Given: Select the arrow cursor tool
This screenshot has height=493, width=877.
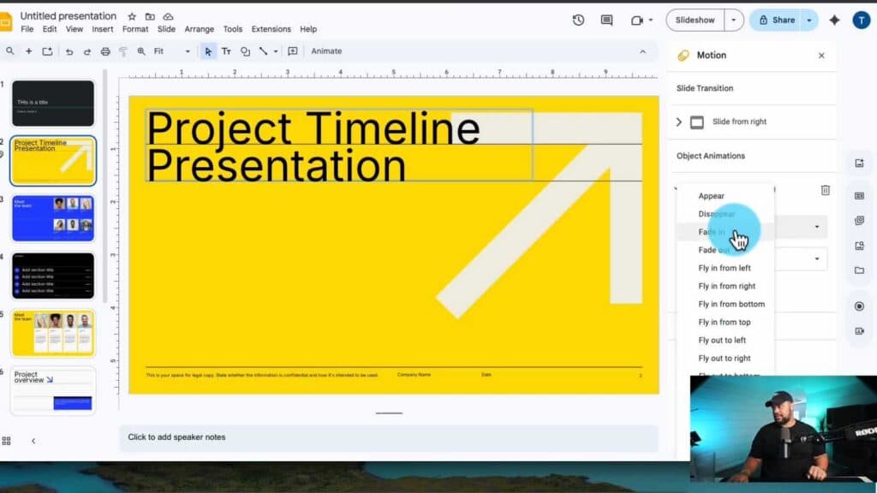Looking at the screenshot, I should click(208, 51).
